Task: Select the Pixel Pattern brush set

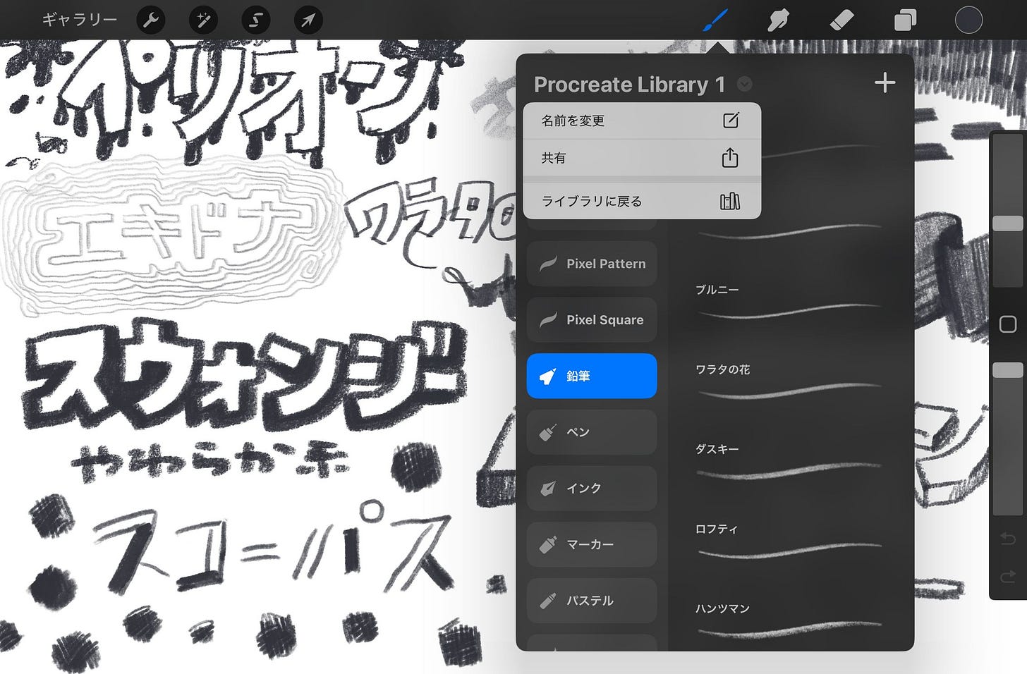Action: (x=592, y=264)
